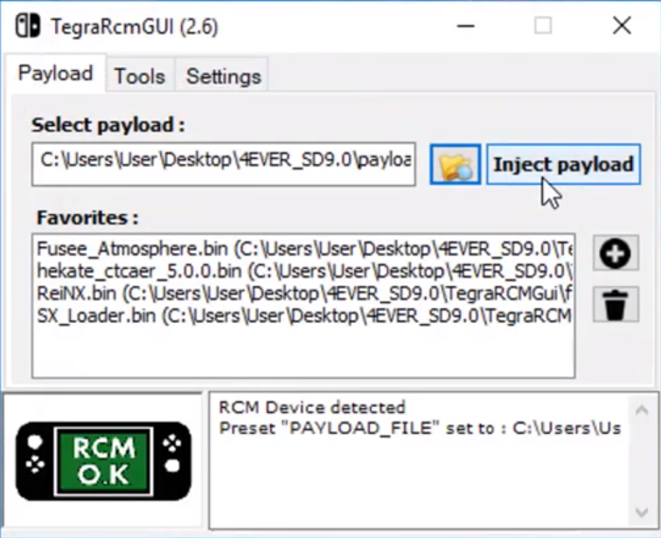Image resolution: width=661 pixels, height=538 pixels.
Task: Click the Preset "PAYLOAD_FILE" log line
Action: pos(420,428)
